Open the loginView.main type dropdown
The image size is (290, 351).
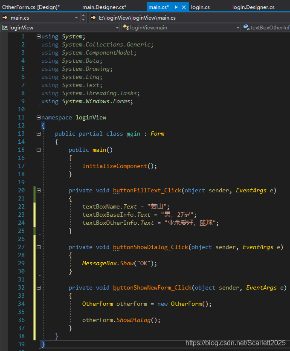(238, 27)
